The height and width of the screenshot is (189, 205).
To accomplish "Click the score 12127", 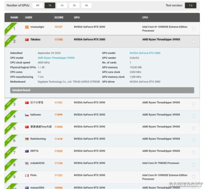I will coord(59,27).
